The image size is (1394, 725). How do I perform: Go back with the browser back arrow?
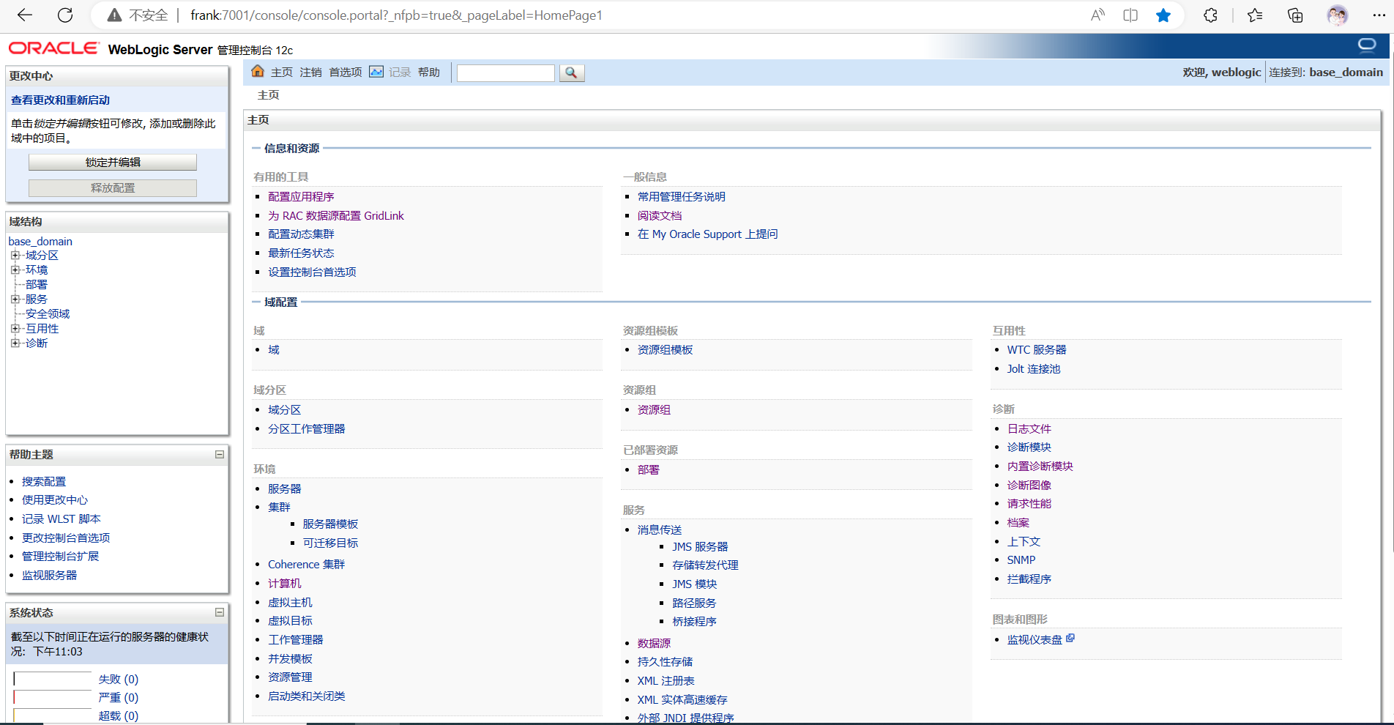pos(25,15)
